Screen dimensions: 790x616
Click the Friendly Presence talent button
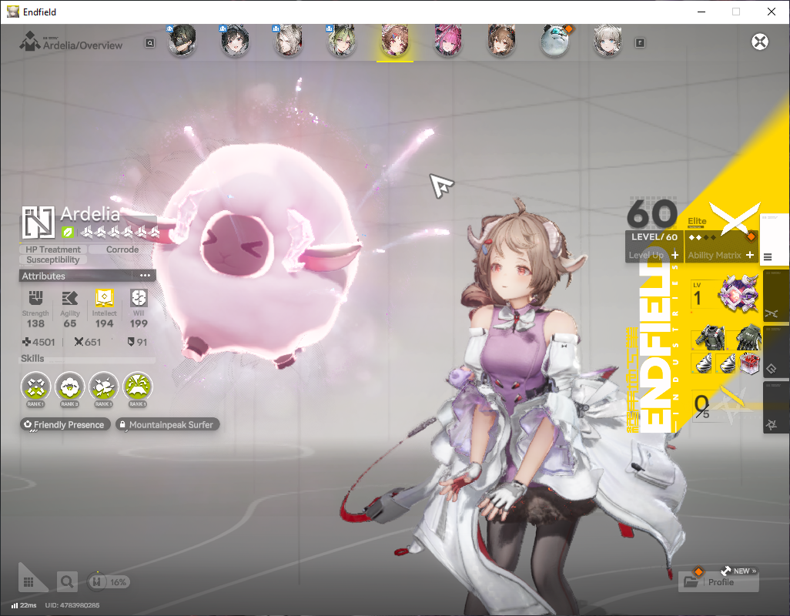[x=65, y=424]
